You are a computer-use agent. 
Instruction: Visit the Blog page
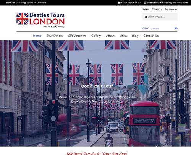click(135, 36)
